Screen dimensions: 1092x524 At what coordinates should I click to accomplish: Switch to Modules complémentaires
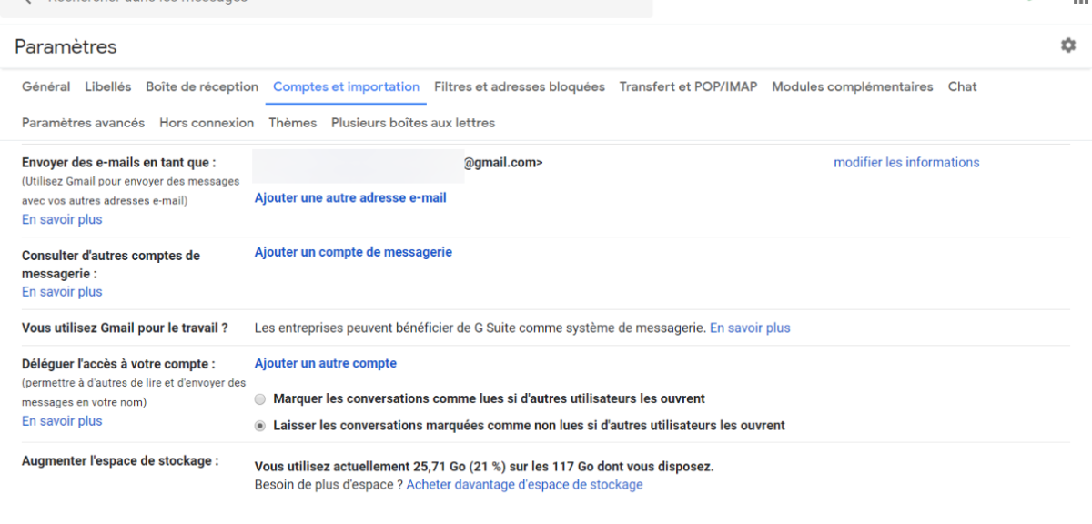[x=852, y=86]
